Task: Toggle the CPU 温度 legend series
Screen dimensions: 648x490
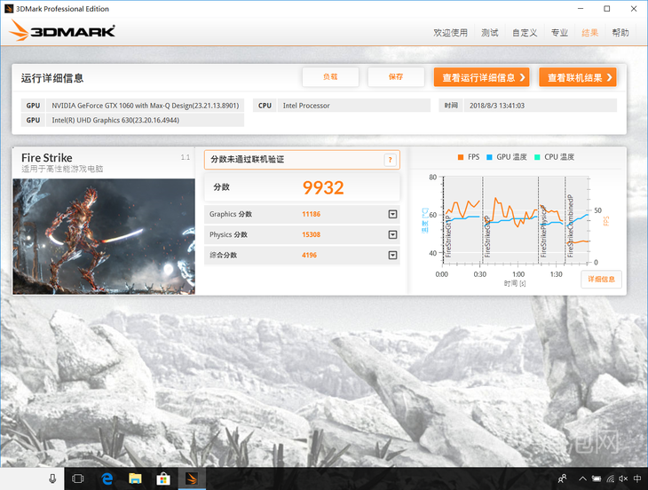Action: [553, 157]
